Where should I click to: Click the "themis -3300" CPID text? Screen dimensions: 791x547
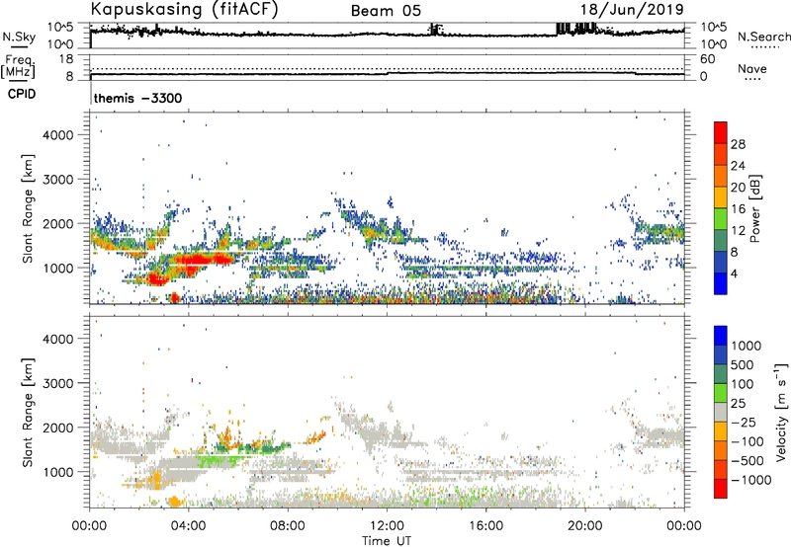pos(137,98)
